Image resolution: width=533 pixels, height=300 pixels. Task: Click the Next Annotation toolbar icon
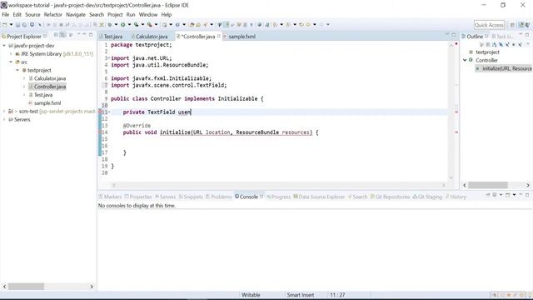pyautogui.click(x=275, y=24)
